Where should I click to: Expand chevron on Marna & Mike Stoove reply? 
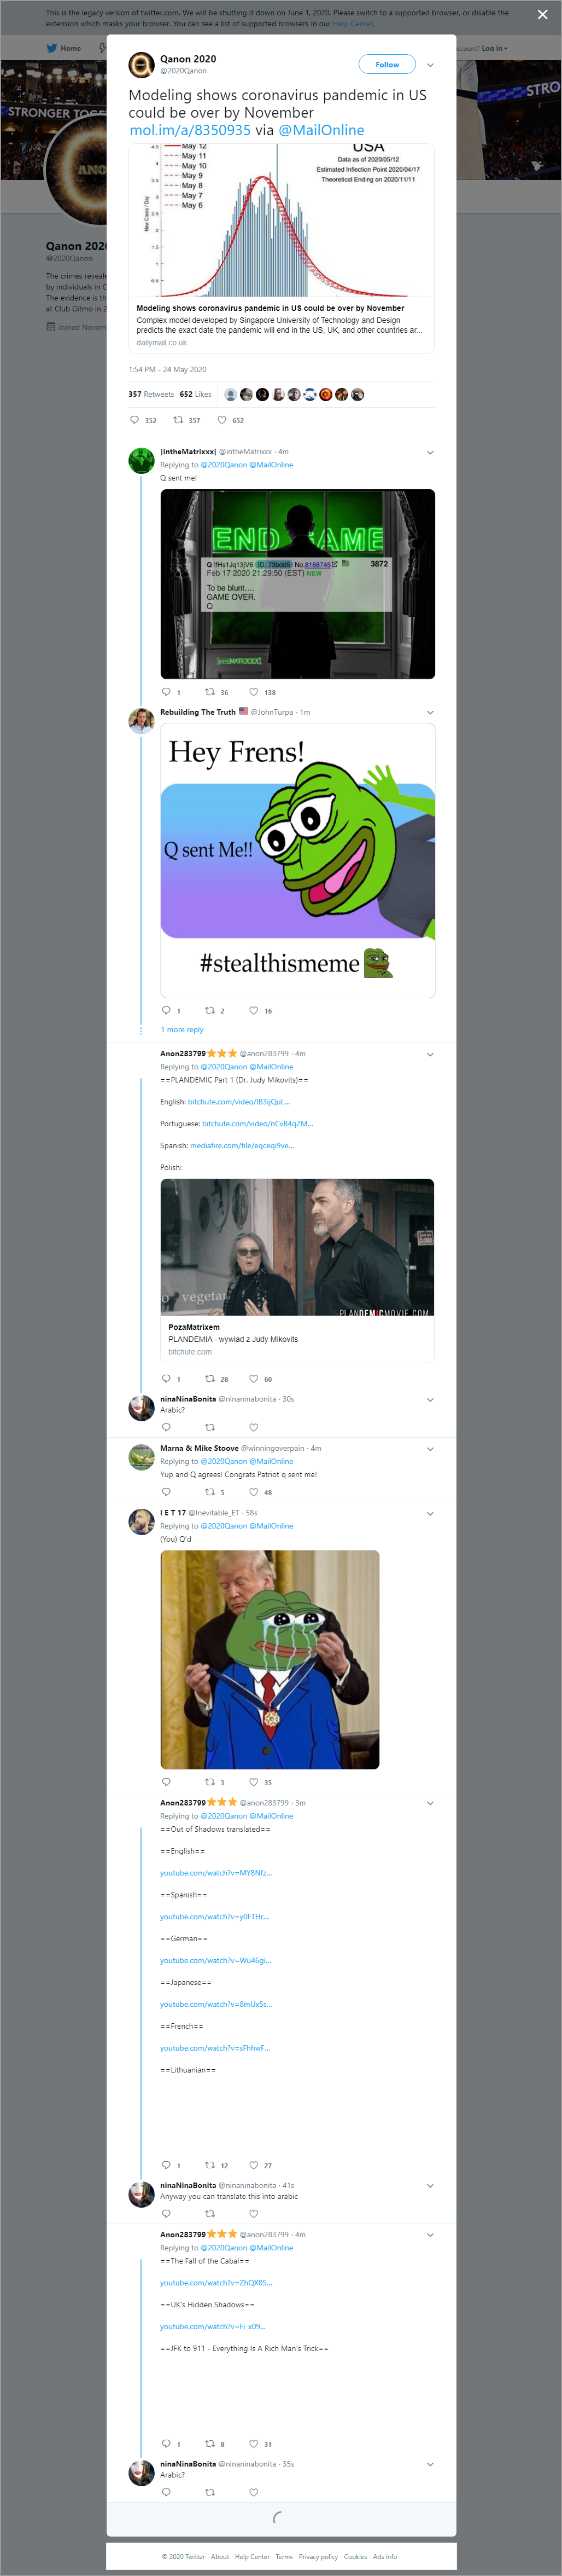(430, 1449)
